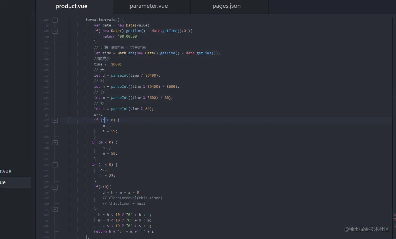Click the let h = parseInt line
Viewport: 396px width, 239px height.
click(x=137, y=87)
